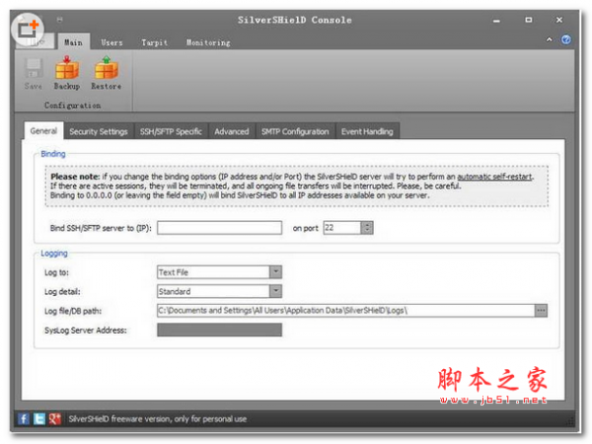The image size is (592, 444).
Task: Select the General settings tab
Action: 43,131
